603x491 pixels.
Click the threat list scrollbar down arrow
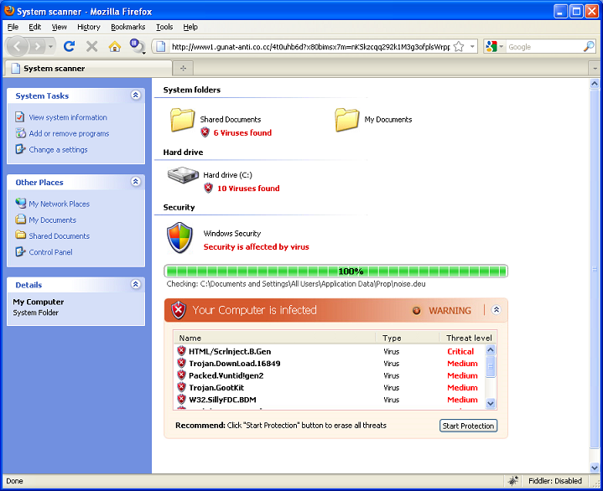[x=491, y=404]
